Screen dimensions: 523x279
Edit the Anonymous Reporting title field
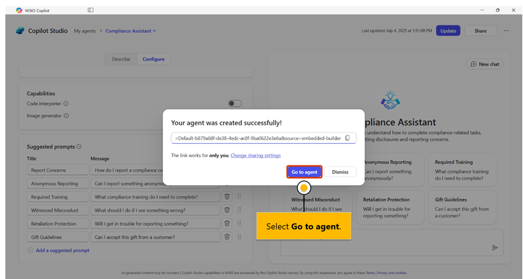tap(58, 184)
